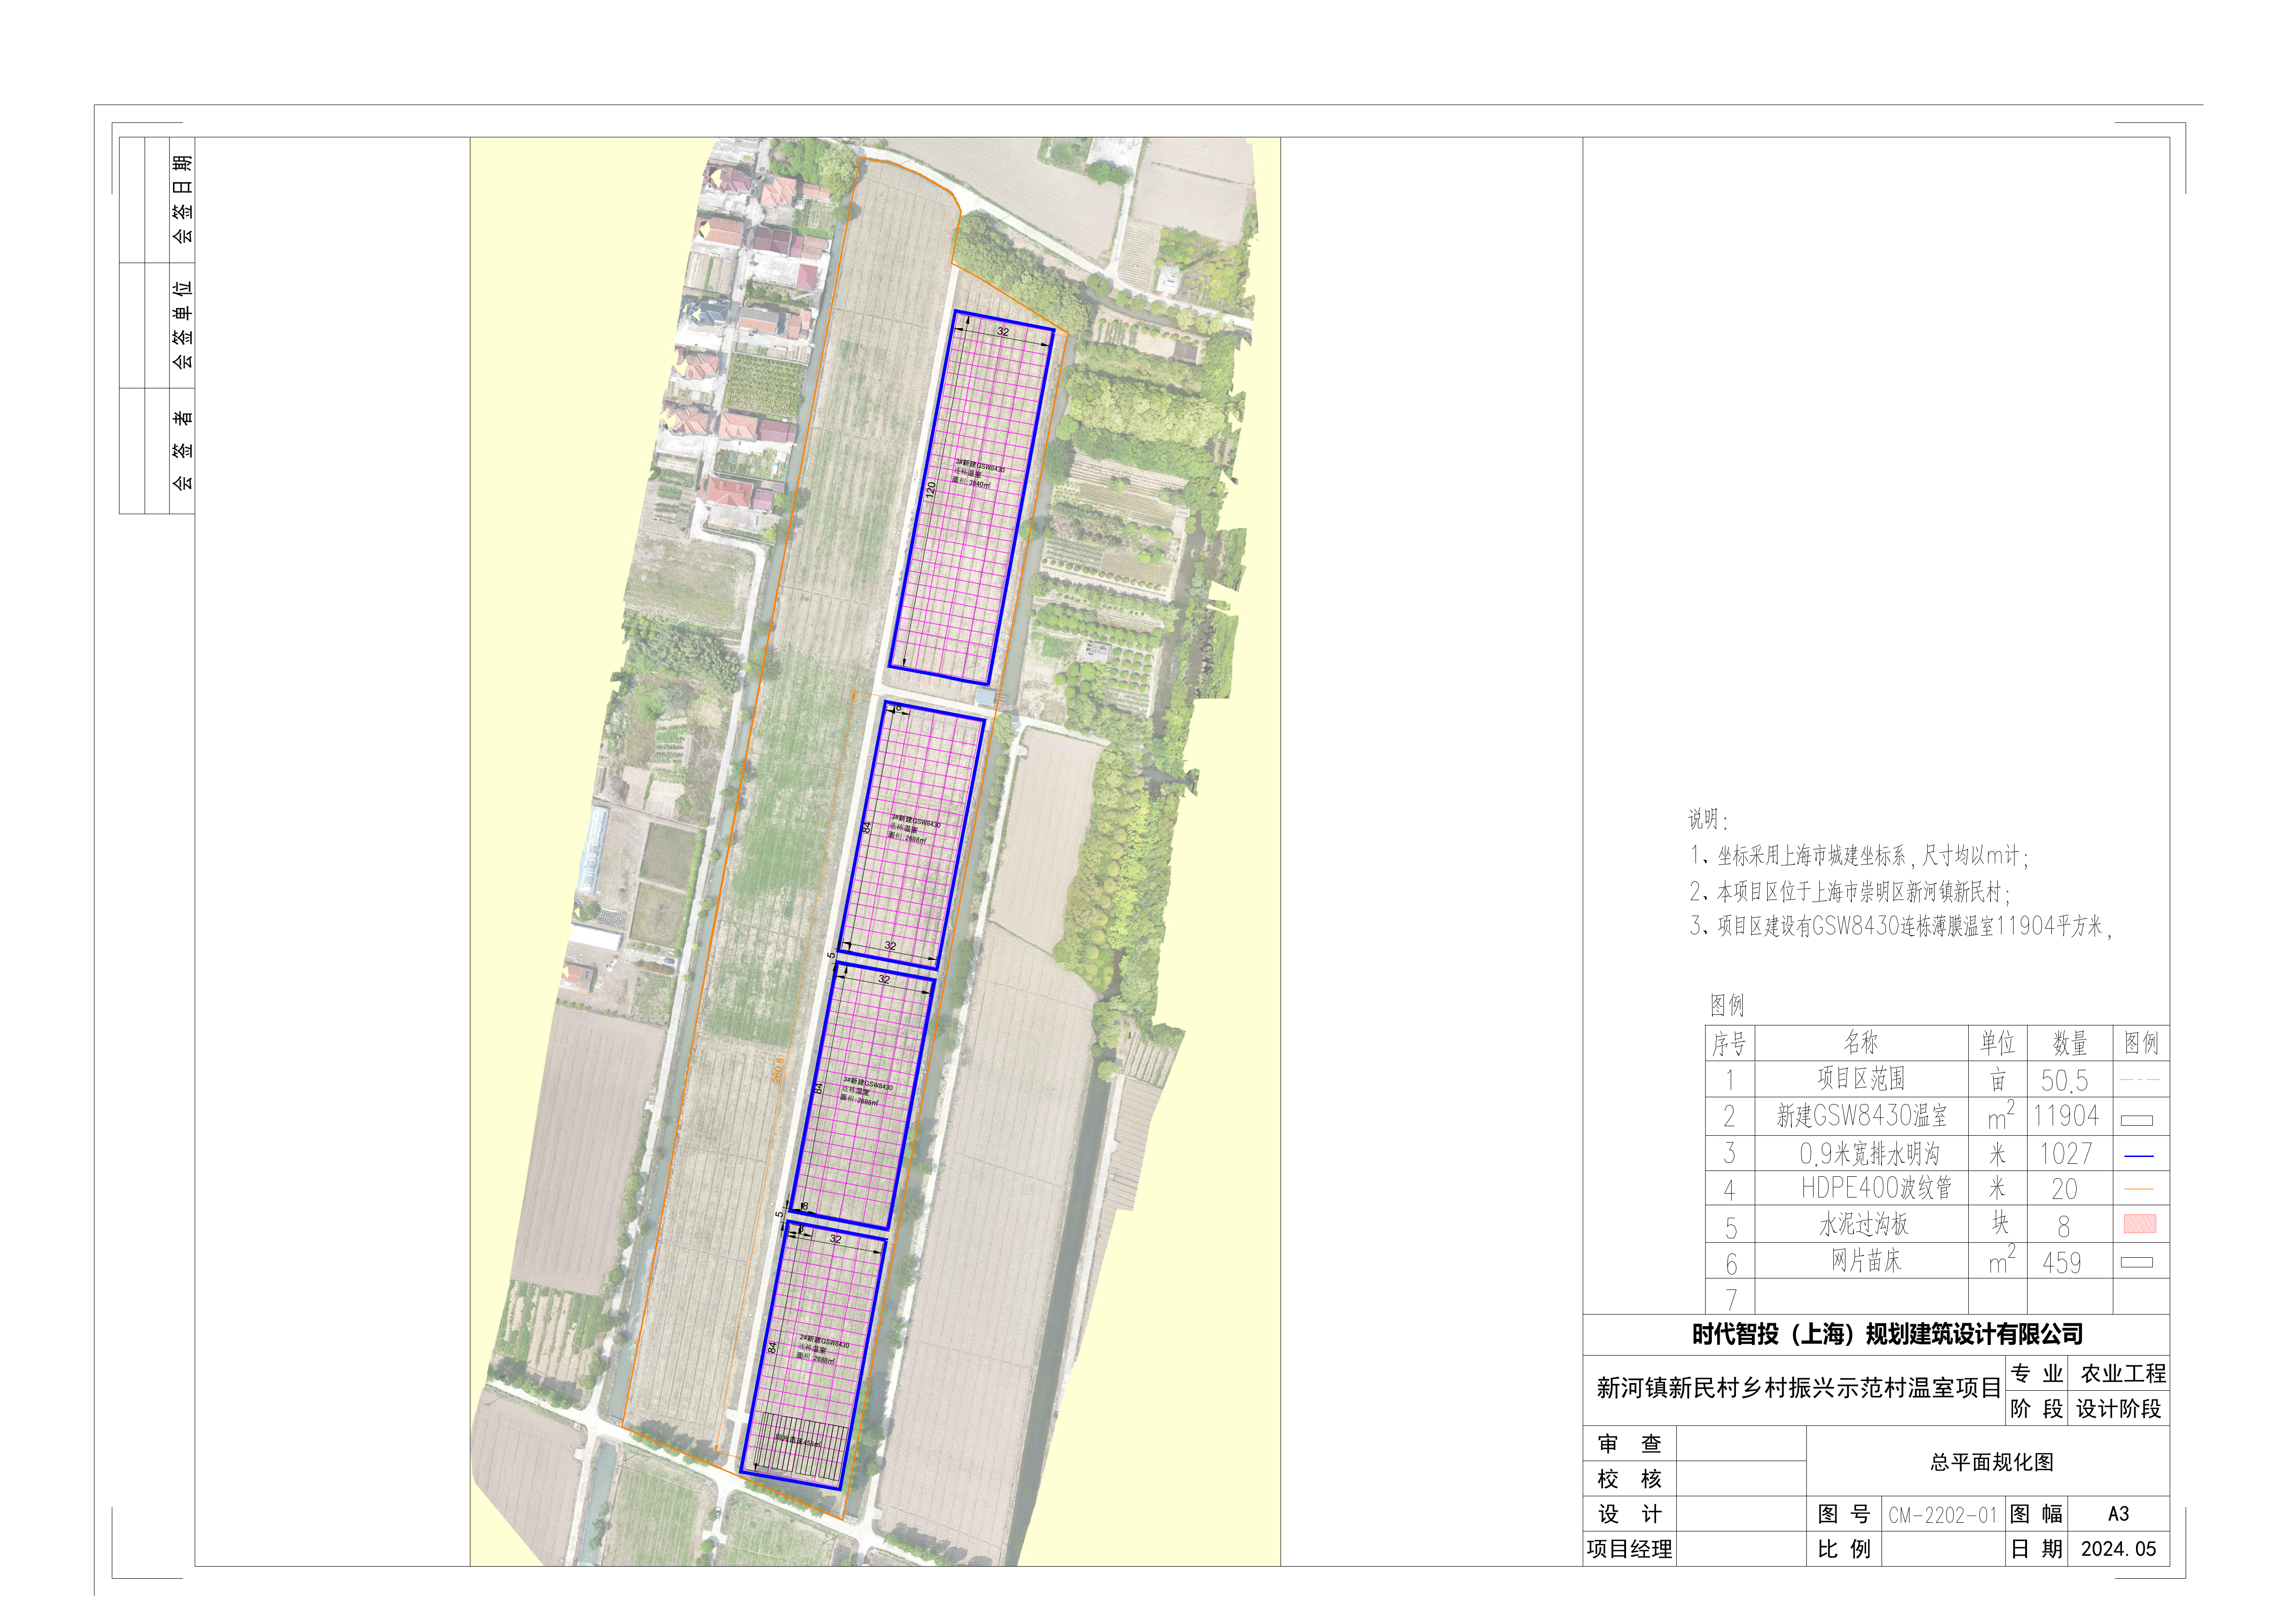Click the 260.8 orange dimension label
This screenshot has height=1623, width=2296.
(778, 1071)
